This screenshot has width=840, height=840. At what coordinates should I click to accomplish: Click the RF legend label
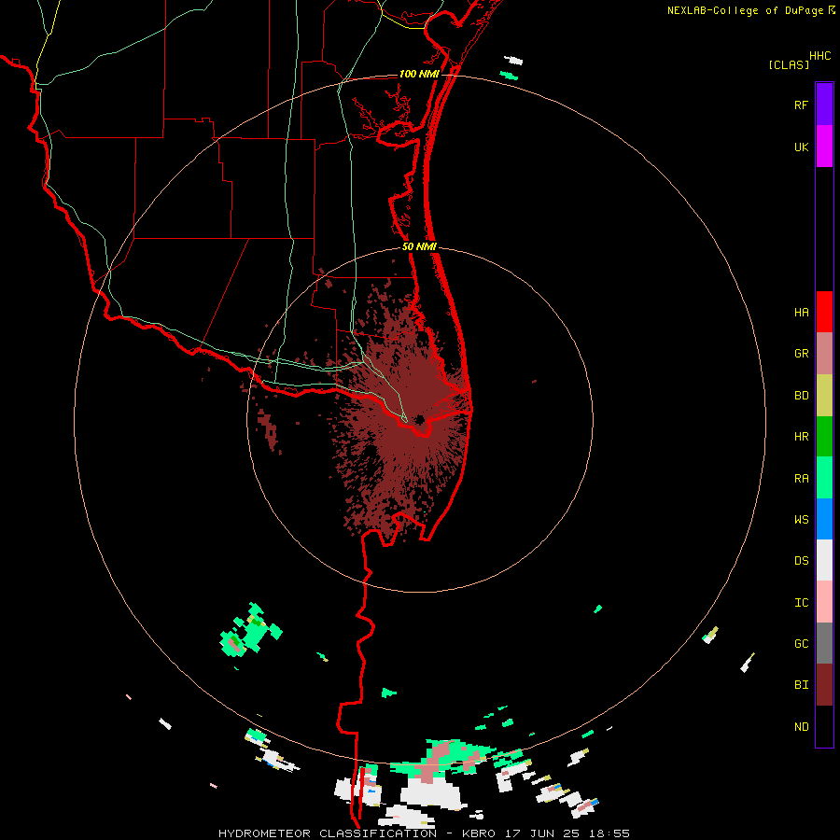802,105
